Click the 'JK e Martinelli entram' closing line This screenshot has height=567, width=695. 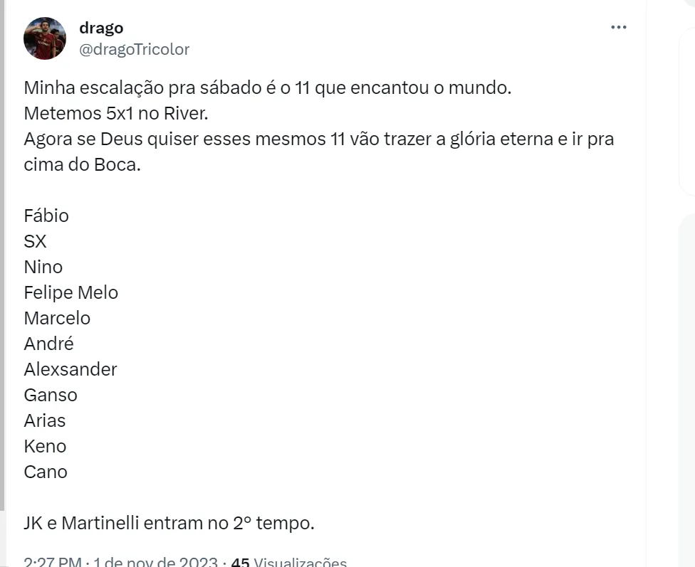pyautogui.click(x=169, y=523)
